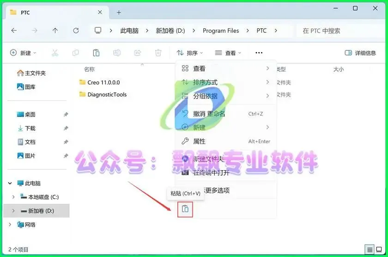
Task: Sort by the 大小 column header
Action: [x=338, y=69]
